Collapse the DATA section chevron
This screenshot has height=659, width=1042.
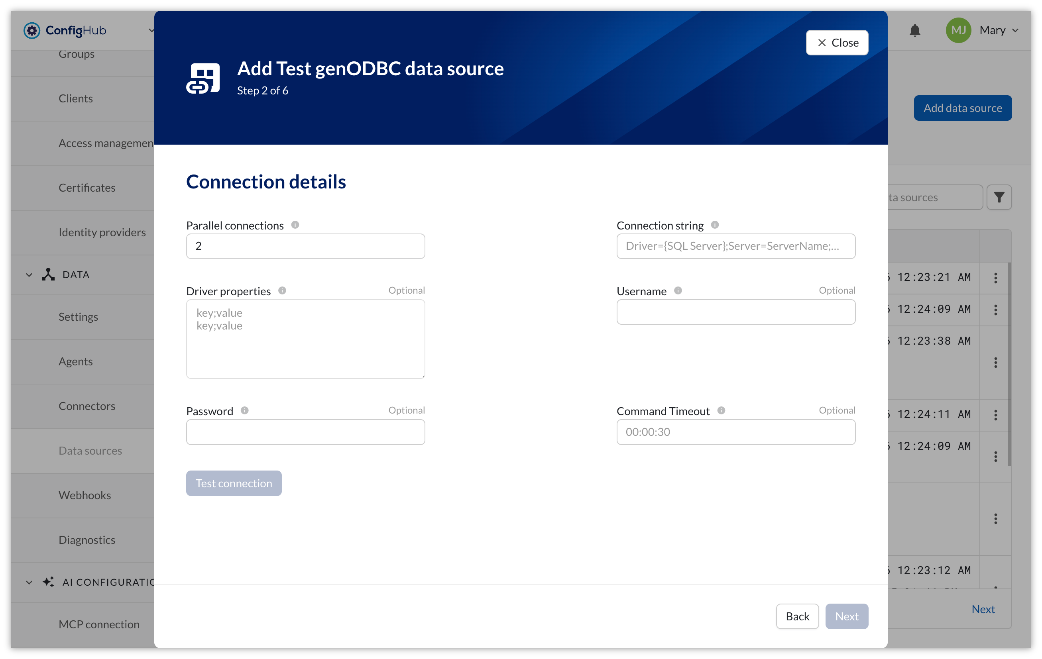pos(29,275)
